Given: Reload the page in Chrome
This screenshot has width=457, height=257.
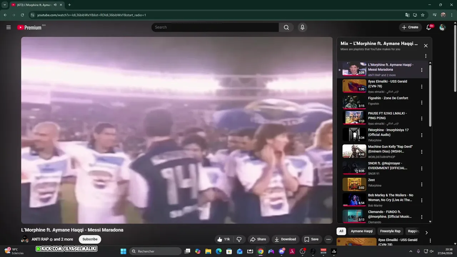Looking at the screenshot, I should (22, 15).
